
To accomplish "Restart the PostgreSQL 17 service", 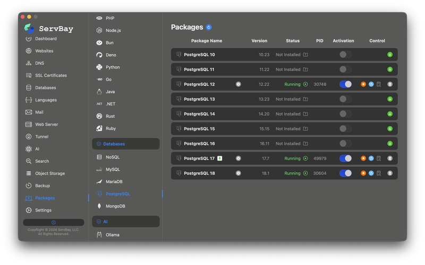I will point(371,158).
